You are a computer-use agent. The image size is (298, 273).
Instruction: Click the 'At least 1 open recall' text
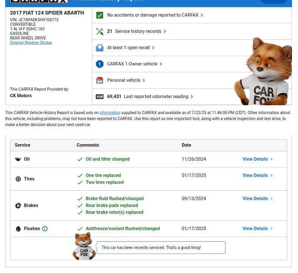coord(128,47)
